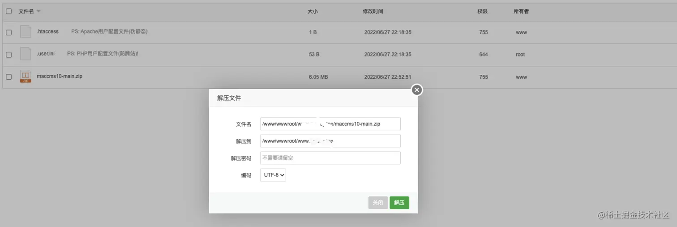Click the 修改时间 column header
The image size is (677, 227).
373,11
